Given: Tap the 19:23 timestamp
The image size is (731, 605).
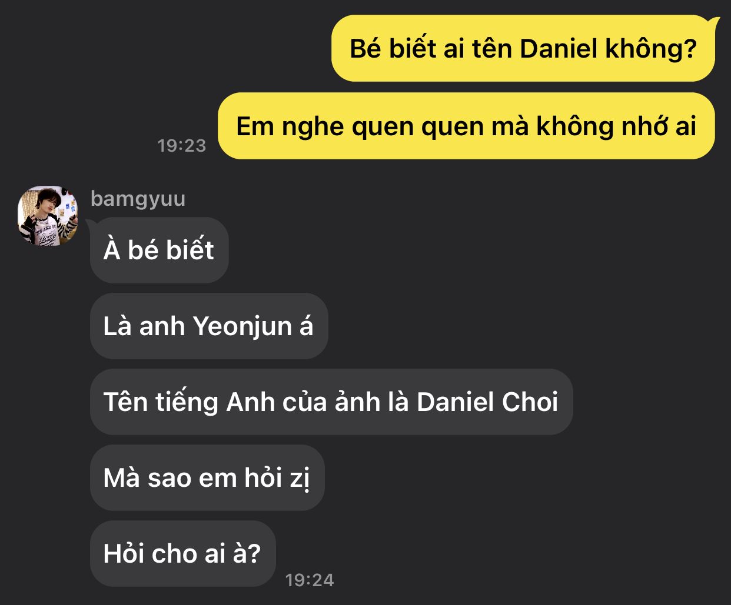Looking at the screenshot, I should 182,145.
